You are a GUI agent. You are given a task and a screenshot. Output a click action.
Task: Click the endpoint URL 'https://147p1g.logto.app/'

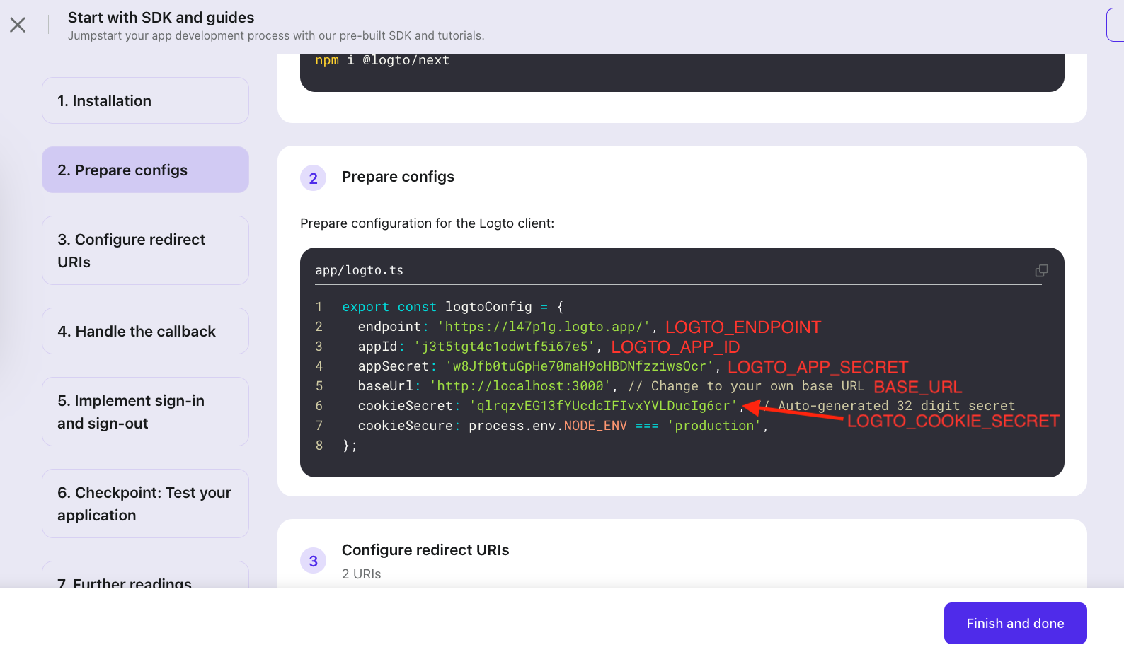coord(544,327)
